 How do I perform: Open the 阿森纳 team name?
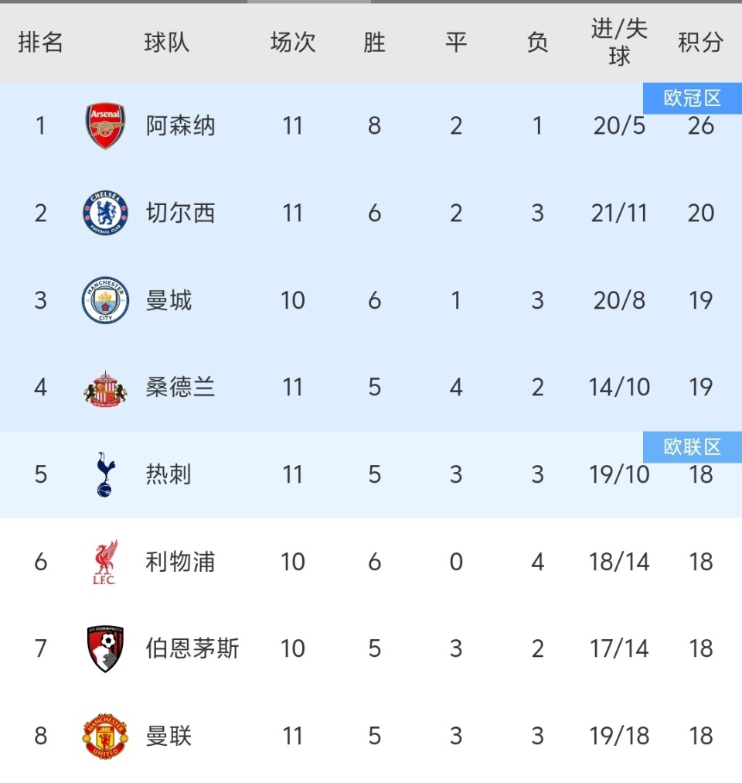(181, 126)
